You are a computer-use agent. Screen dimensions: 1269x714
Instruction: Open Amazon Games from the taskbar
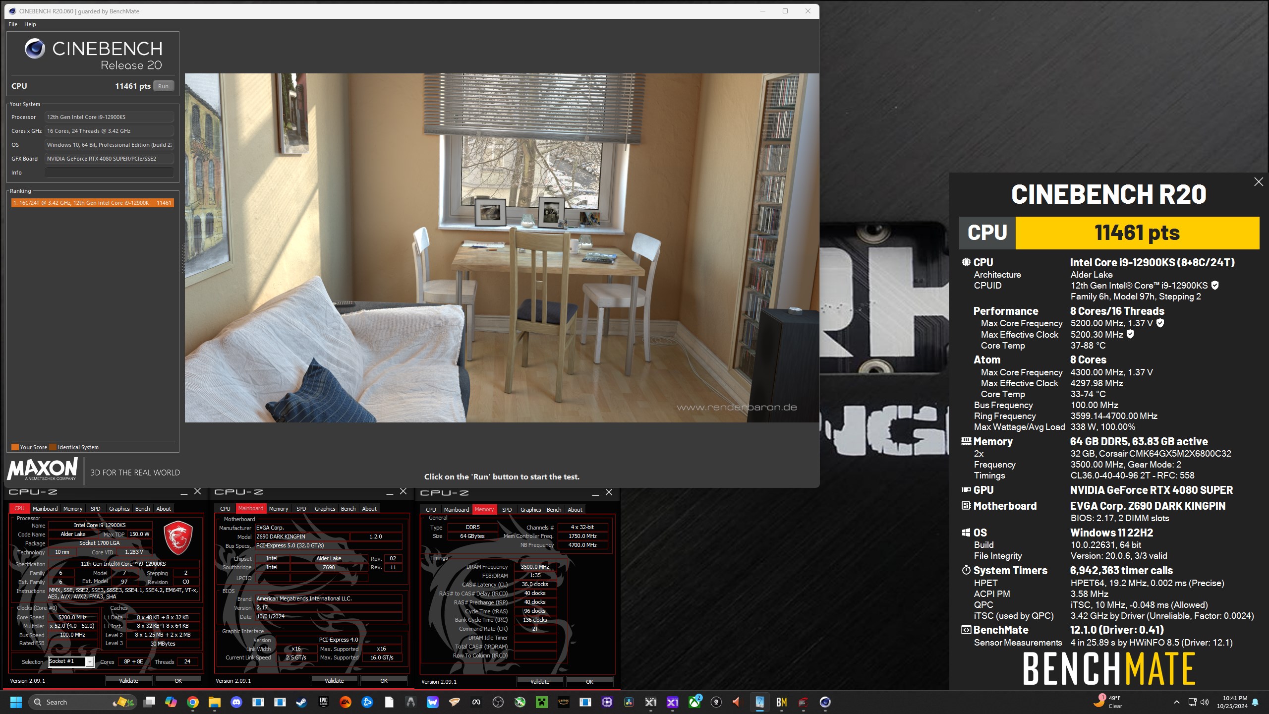point(564,702)
